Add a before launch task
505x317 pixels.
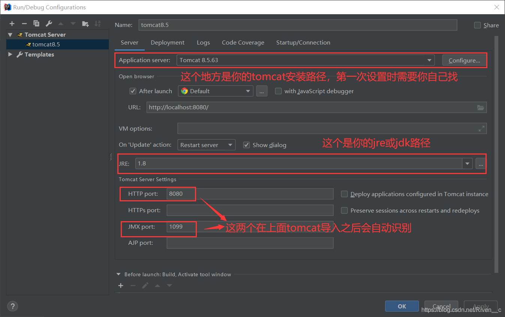121,286
